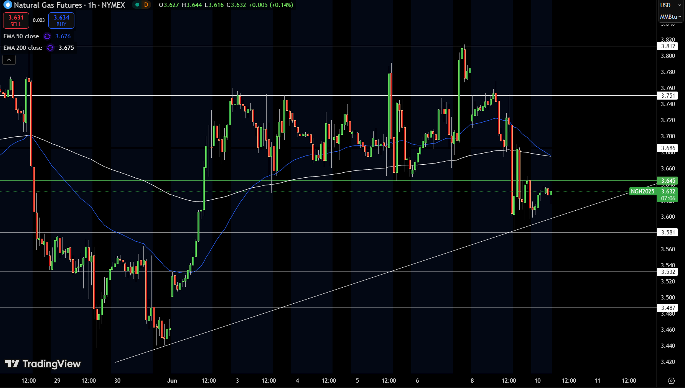This screenshot has height=388, width=685.
Task: Click the EMA 50 refresh loading icon
Action: click(x=47, y=36)
